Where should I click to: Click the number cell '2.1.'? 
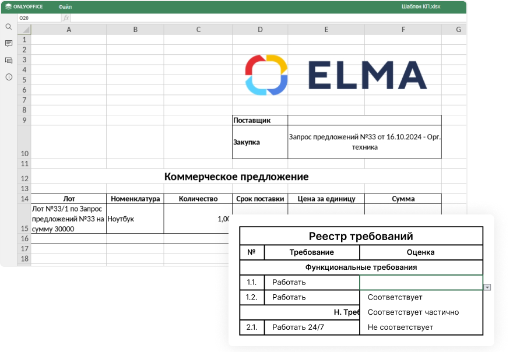point(252,327)
